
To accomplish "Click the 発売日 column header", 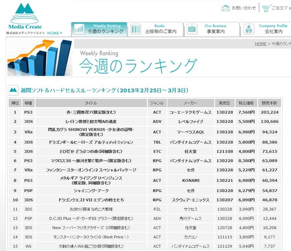I will click(x=225, y=103).
